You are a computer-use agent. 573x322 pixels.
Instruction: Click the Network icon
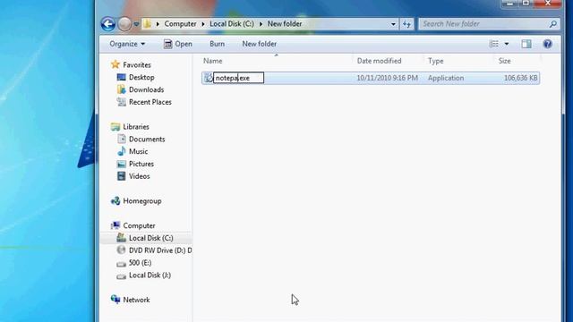click(115, 300)
